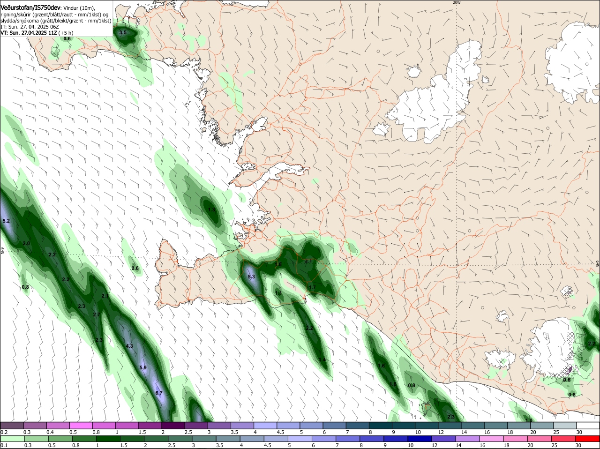
Task: Click the 1.3 precipitation value
Action: pos(212,210)
